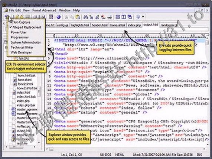The height and width of the screenshot is (159, 212).
Task: Toggle the checked Notepad Replacement environment
Action: pos(26,27)
